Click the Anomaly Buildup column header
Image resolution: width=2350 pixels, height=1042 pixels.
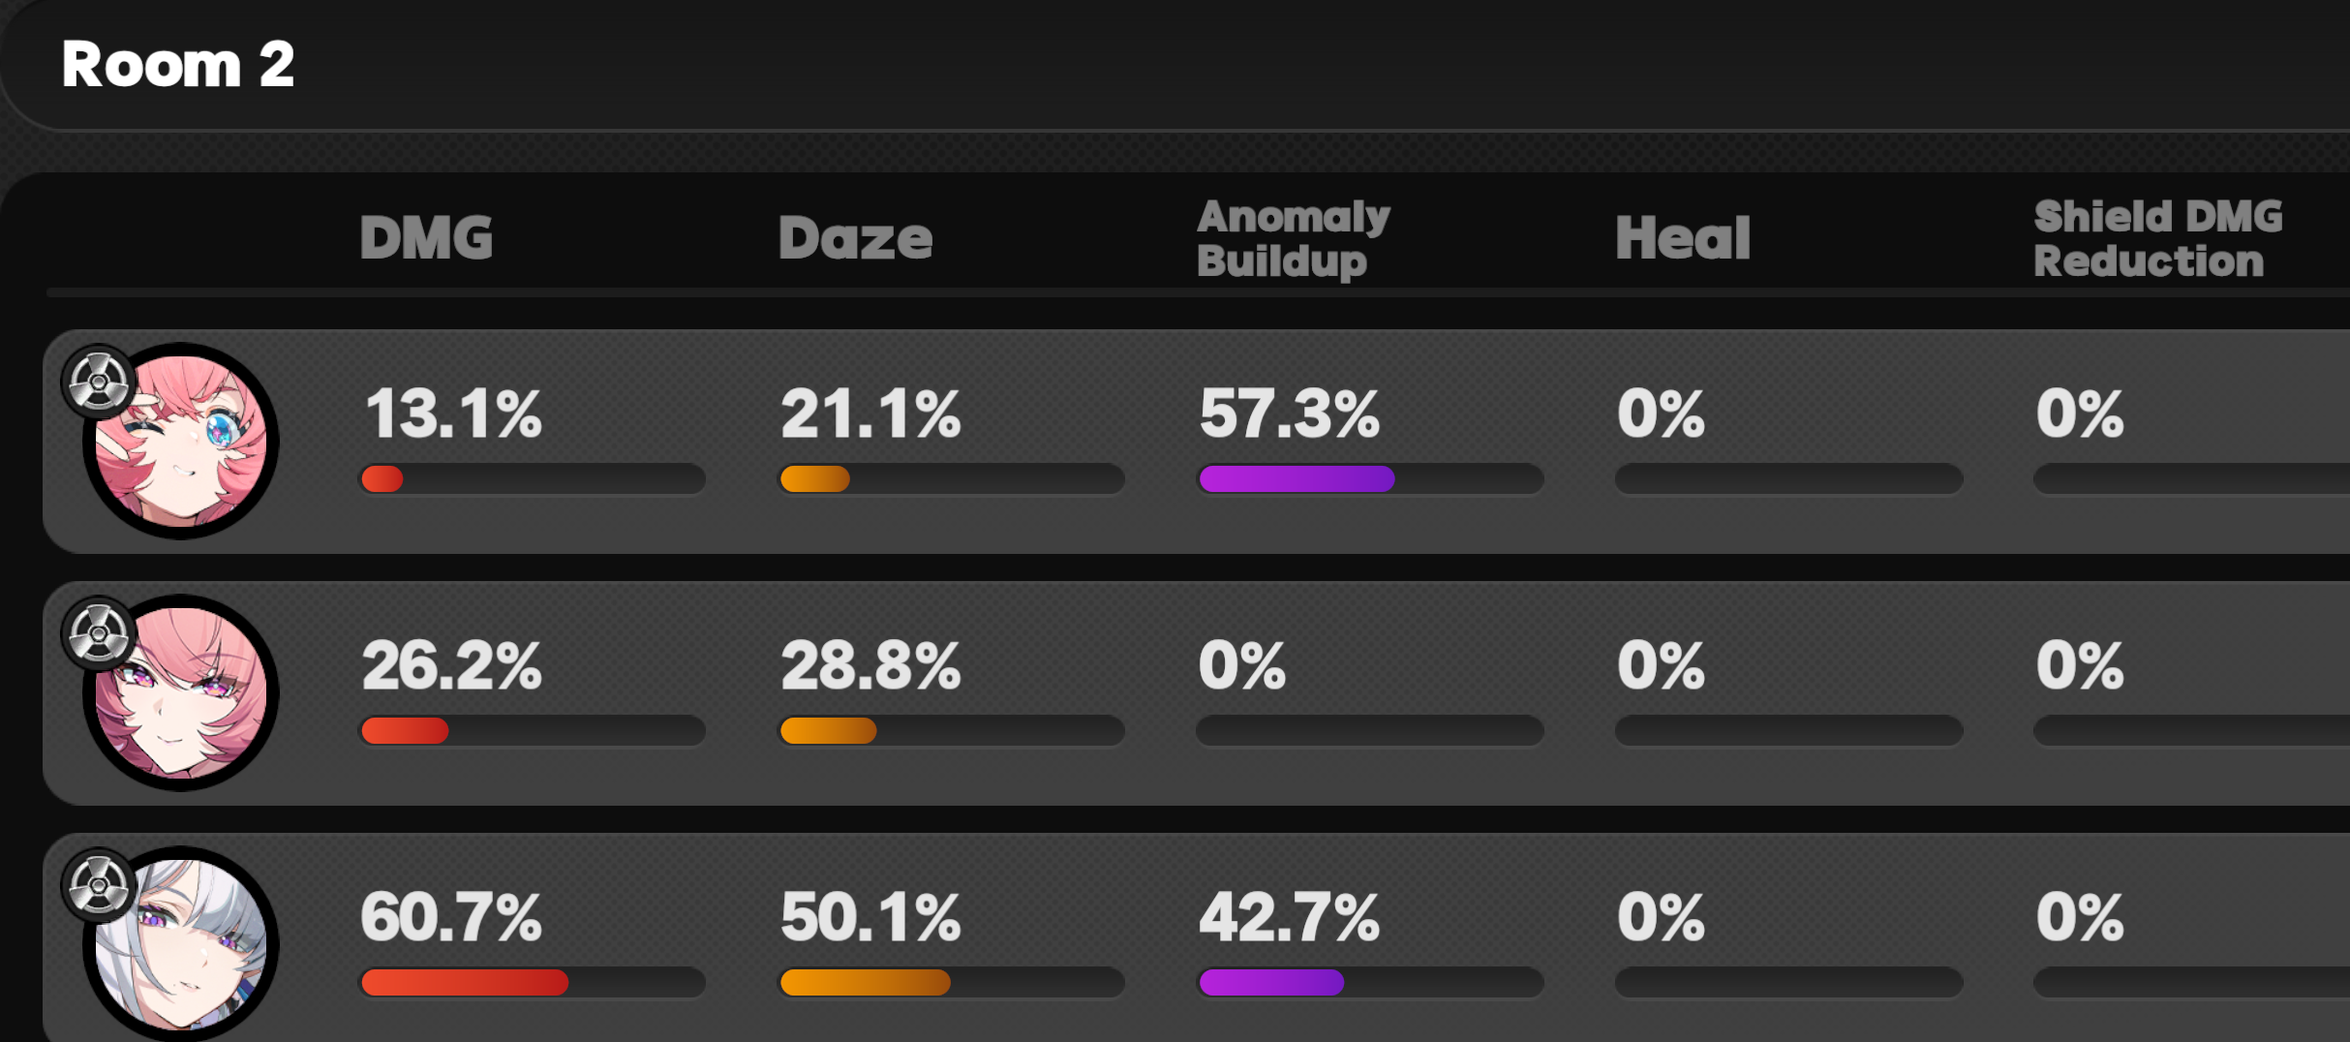point(1294,238)
